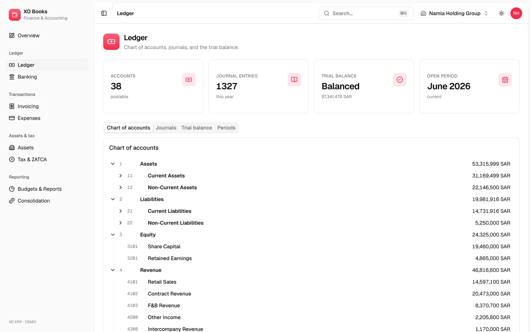Click account code 3101
The height and width of the screenshot is (332, 531).
coord(132,247)
